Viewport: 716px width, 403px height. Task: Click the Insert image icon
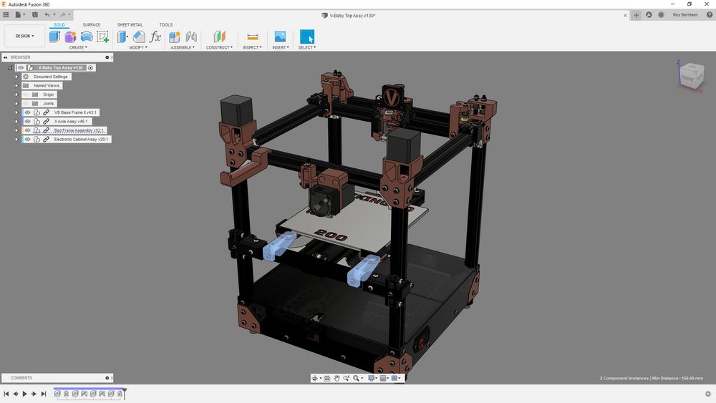click(x=280, y=37)
